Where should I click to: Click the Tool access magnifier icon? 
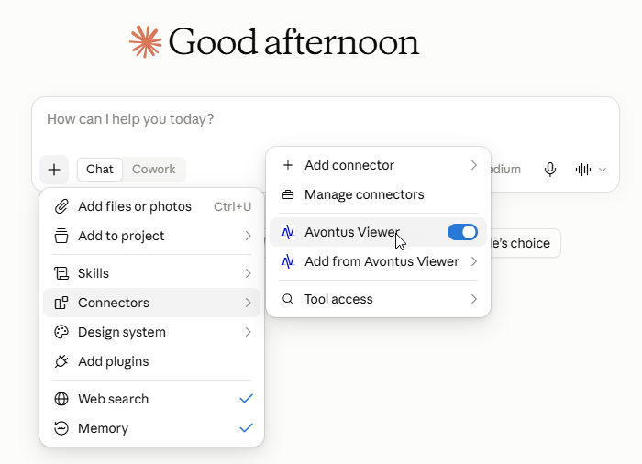pyautogui.click(x=288, y=299)
